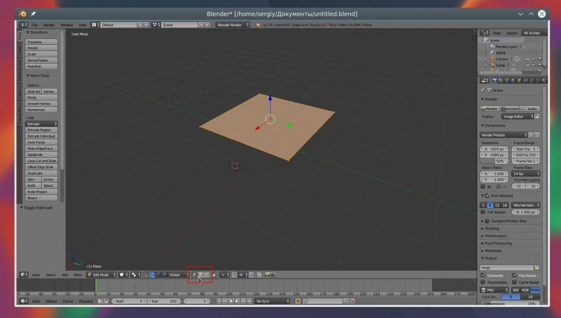Click the Subdivide button
Image resolution: width=561 pixels, height=318 pixels.
pos(41,155)
